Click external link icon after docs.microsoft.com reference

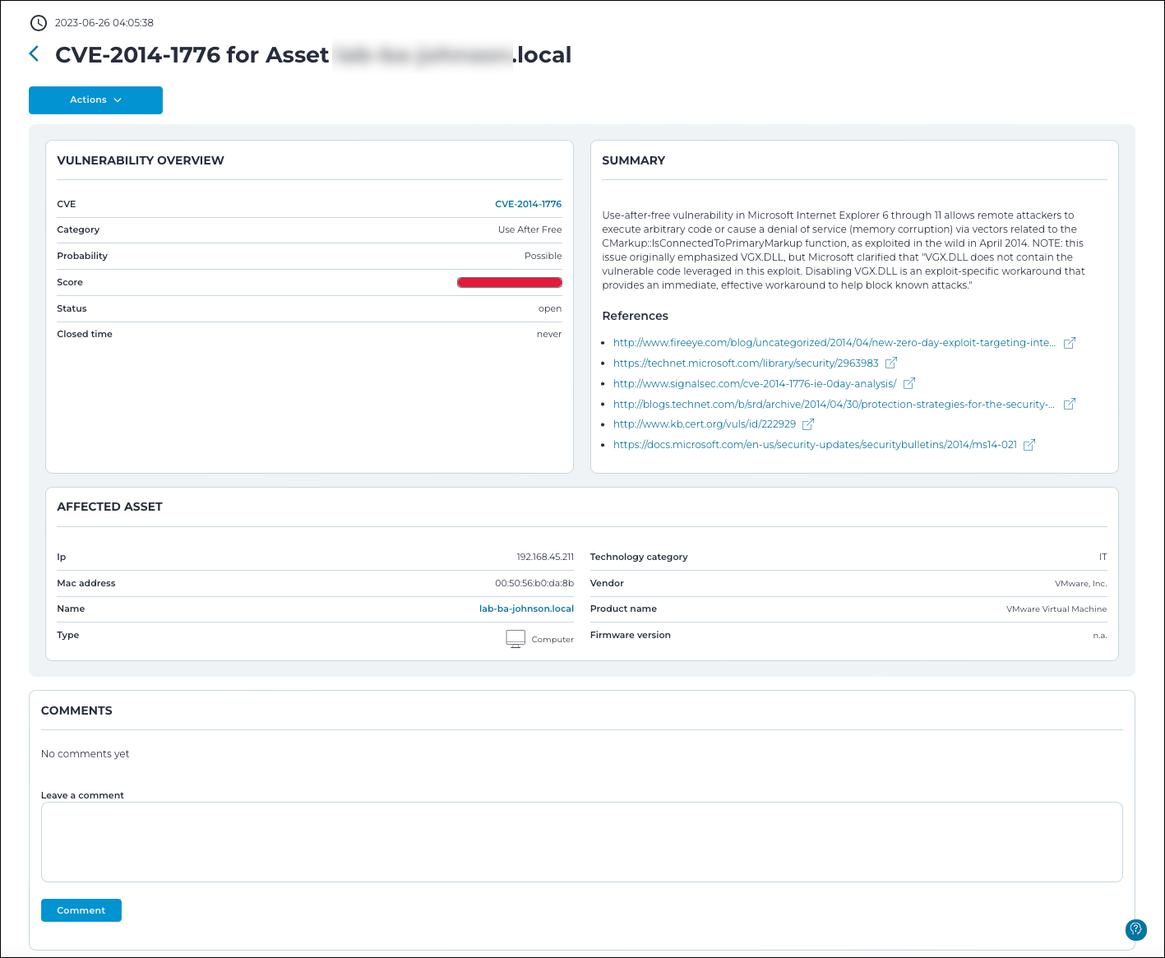pyautogui.click(x=1029, y=445)
